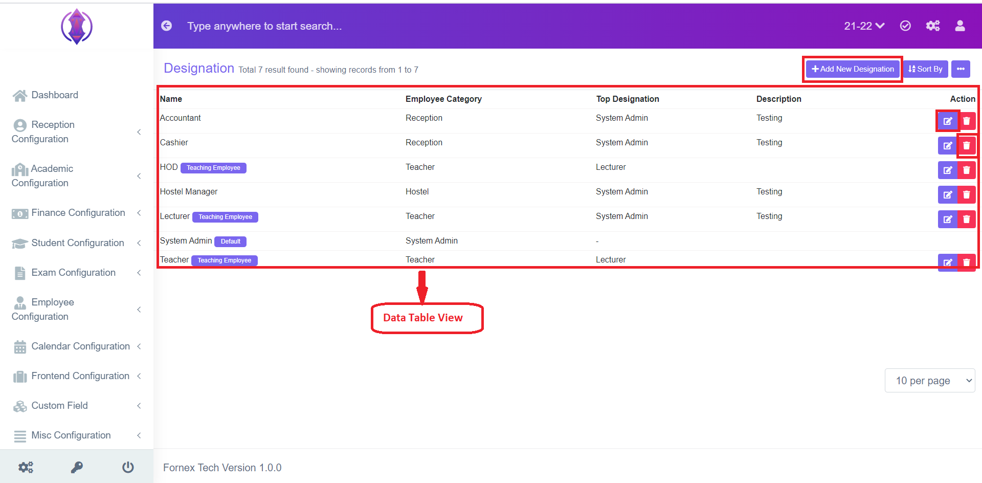Edit the Accountant designation
Screen dimensions: 982x483
point(947,121)
